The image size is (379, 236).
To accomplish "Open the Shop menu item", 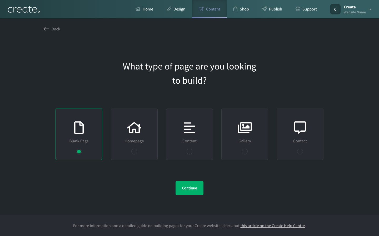I will pyautogui.click(x=241, y=9).
